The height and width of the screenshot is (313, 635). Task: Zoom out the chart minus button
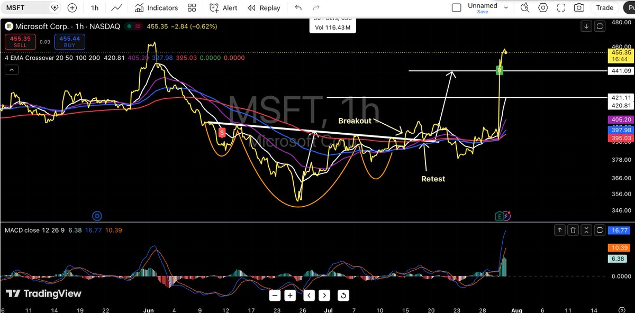pos(274,296)
